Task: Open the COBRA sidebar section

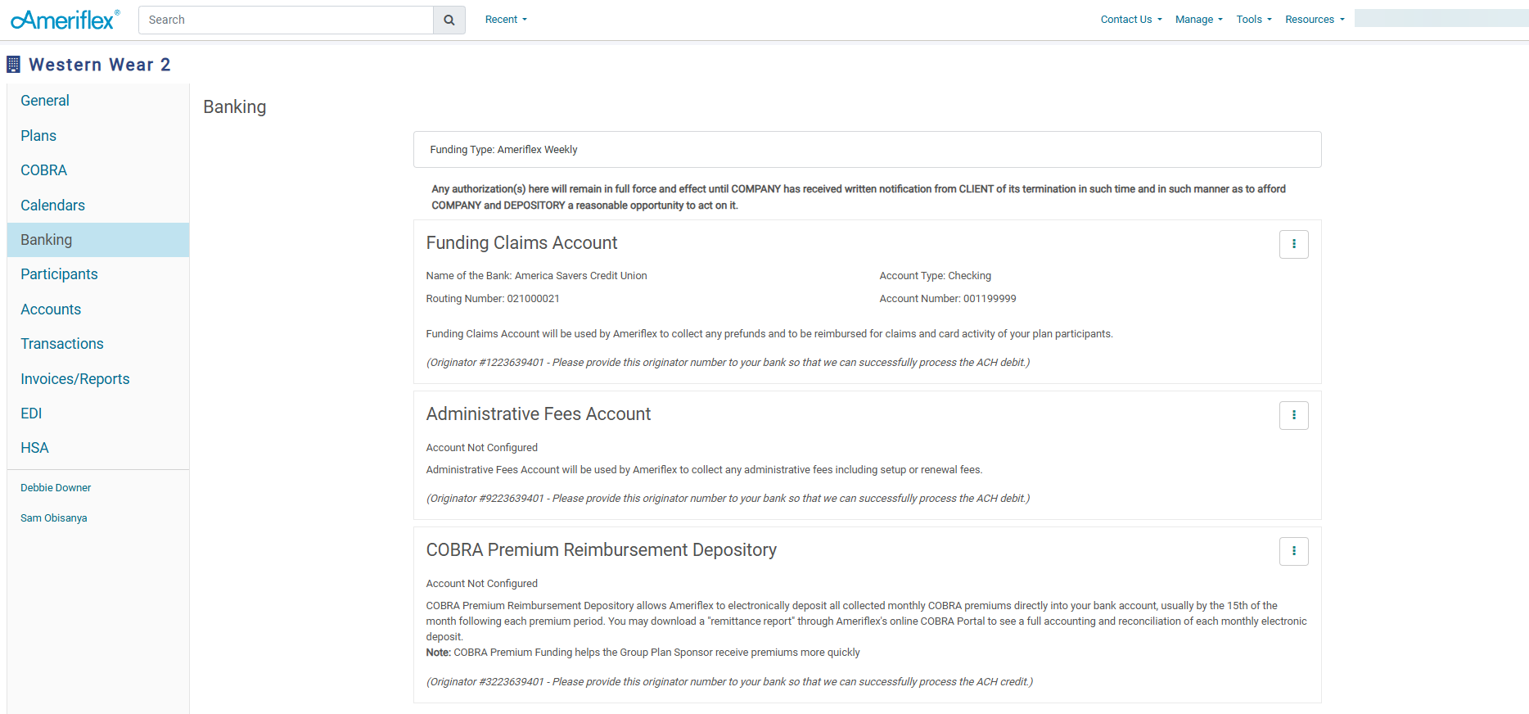Action: (98, 170)
